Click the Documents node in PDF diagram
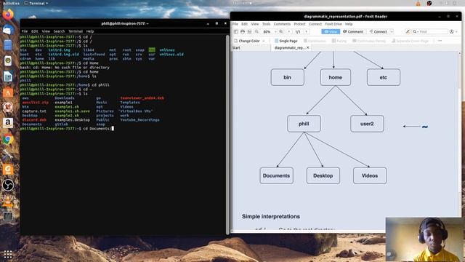This screenshot has width=465, height=262. click(x=276, y=175)
